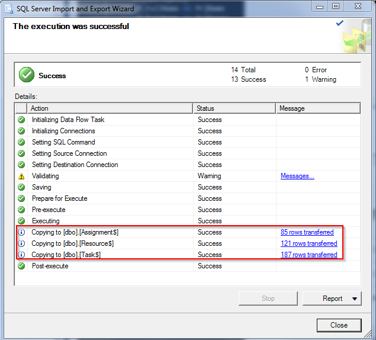Sort details by the Status column header
Image resolution: width=376 pixels, height=340 pixels.
(x=234, y=108)
